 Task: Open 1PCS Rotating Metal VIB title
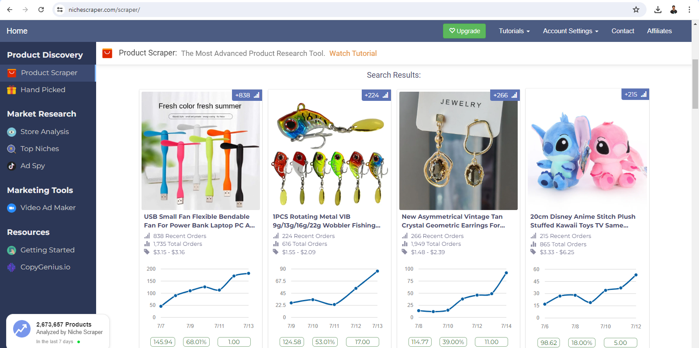327,221
